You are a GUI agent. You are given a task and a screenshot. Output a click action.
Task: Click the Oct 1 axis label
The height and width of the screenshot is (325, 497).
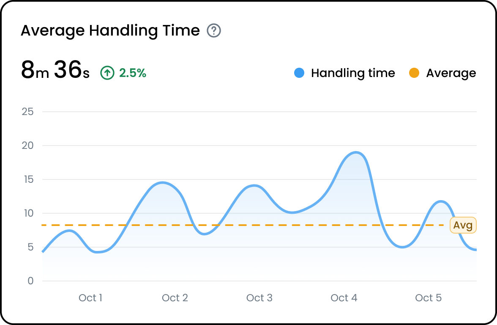pos(90,298)
